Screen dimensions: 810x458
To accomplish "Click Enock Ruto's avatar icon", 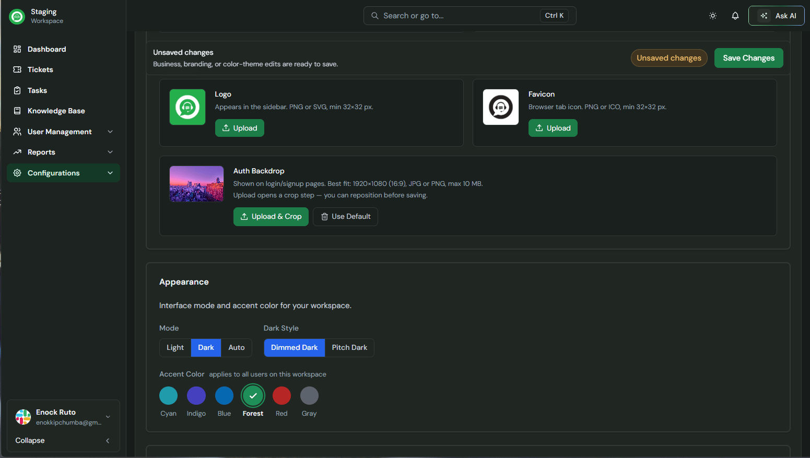I will point(24,417).
